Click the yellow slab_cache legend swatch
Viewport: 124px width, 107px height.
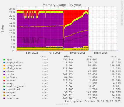pyautogui.click(x=4, y=69)
